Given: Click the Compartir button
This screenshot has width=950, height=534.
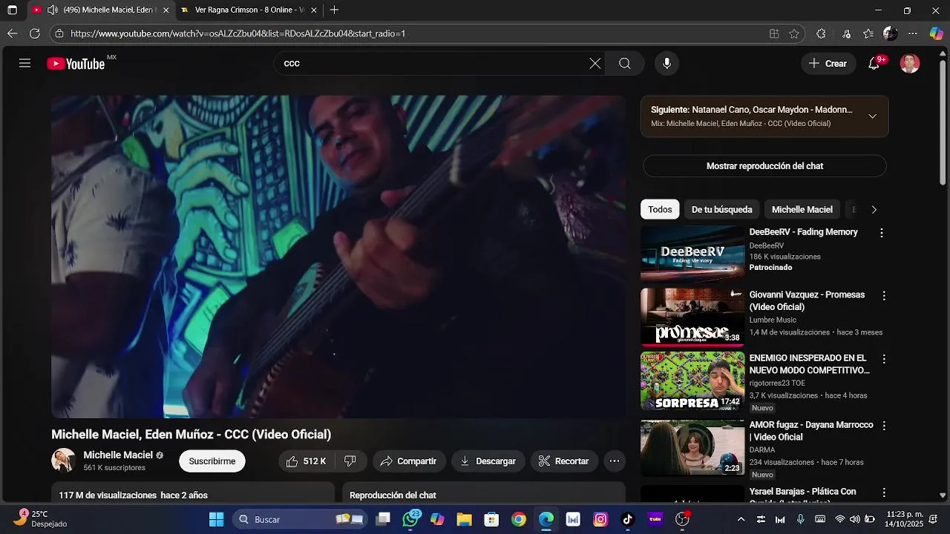Looking at the screenshot, I should (409, 461).
